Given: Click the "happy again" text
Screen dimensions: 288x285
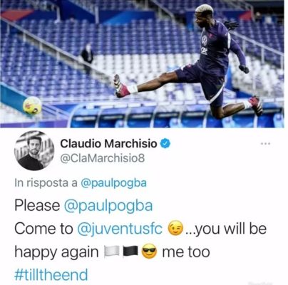Looking at the screenshot, I should pyautogui.click(x=56, y=252).
